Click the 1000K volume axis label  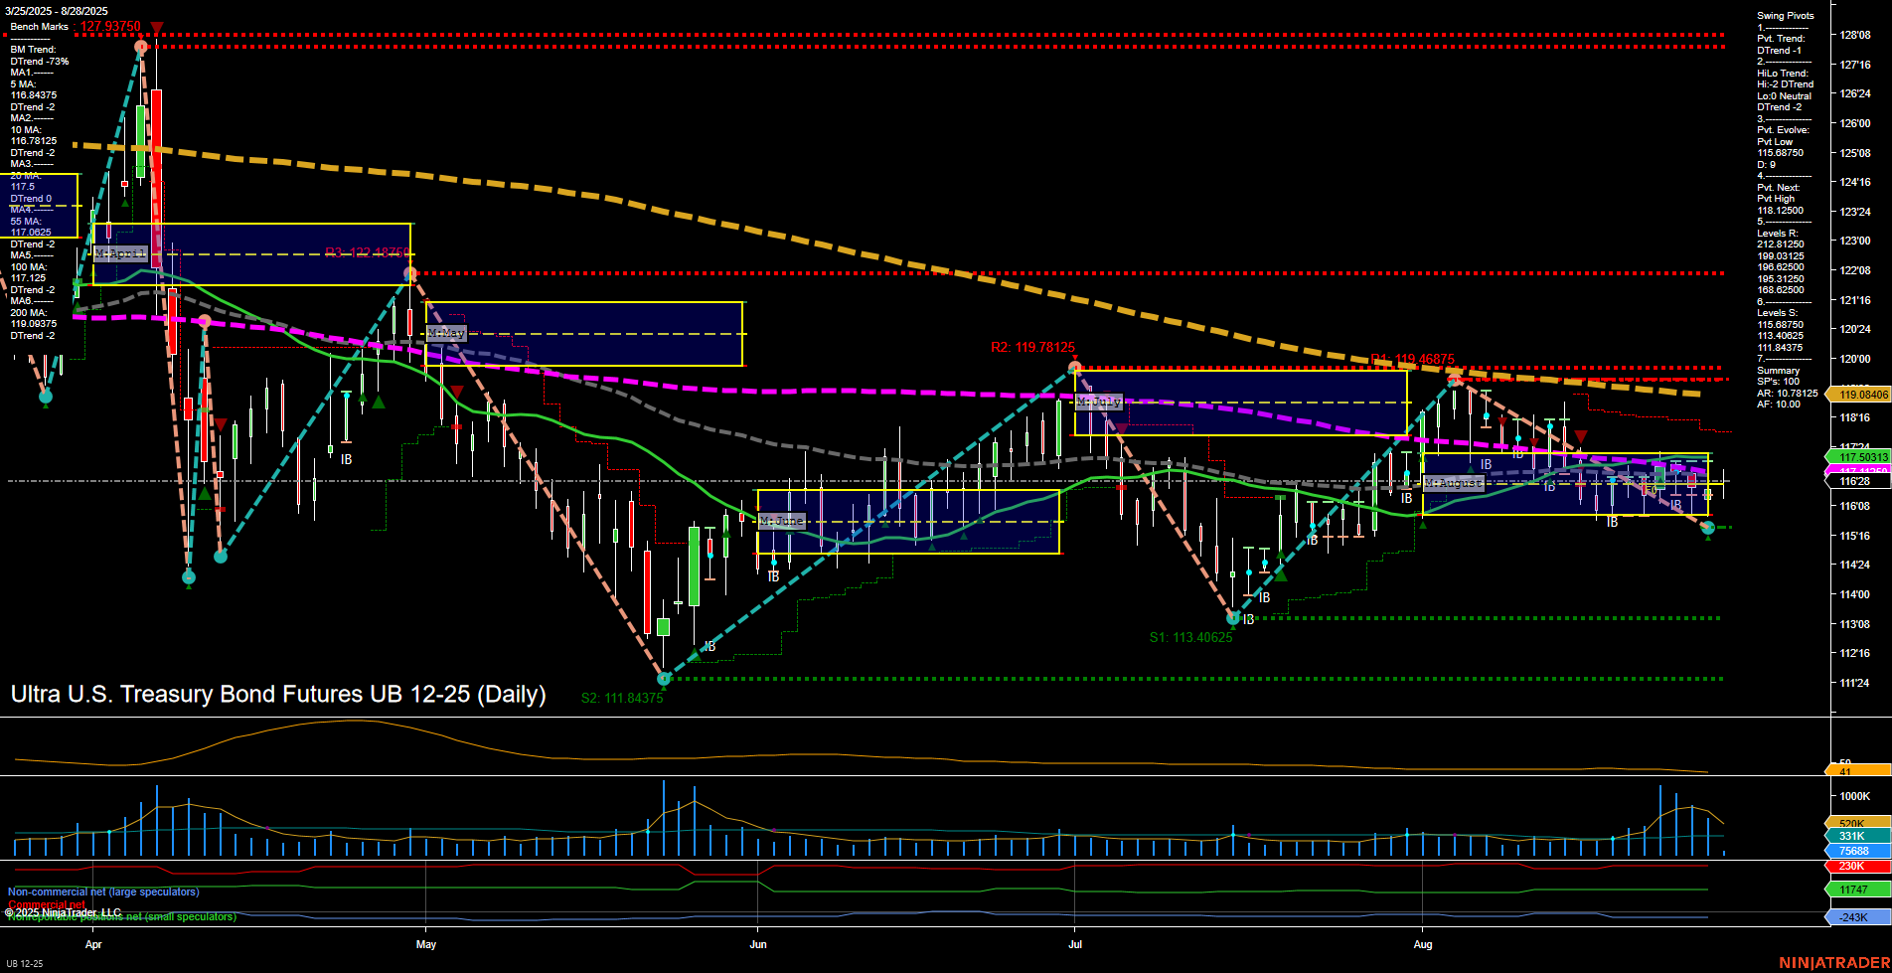1855,796
